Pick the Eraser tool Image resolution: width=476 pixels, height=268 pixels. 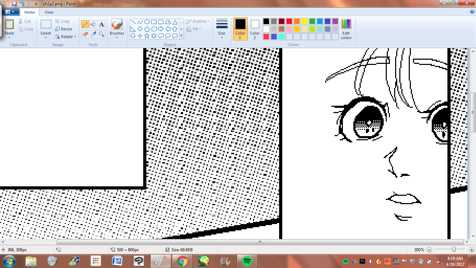(x=85, y=34)
